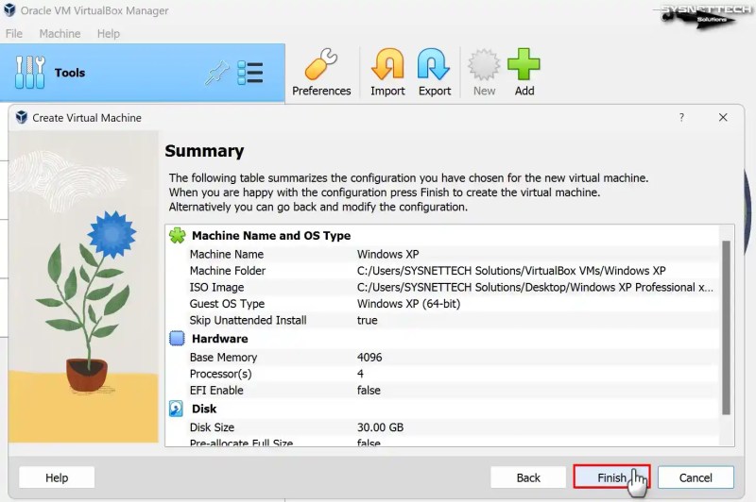Select the Disk Size row
The image size is (756, 502).
tap(442, 427)
